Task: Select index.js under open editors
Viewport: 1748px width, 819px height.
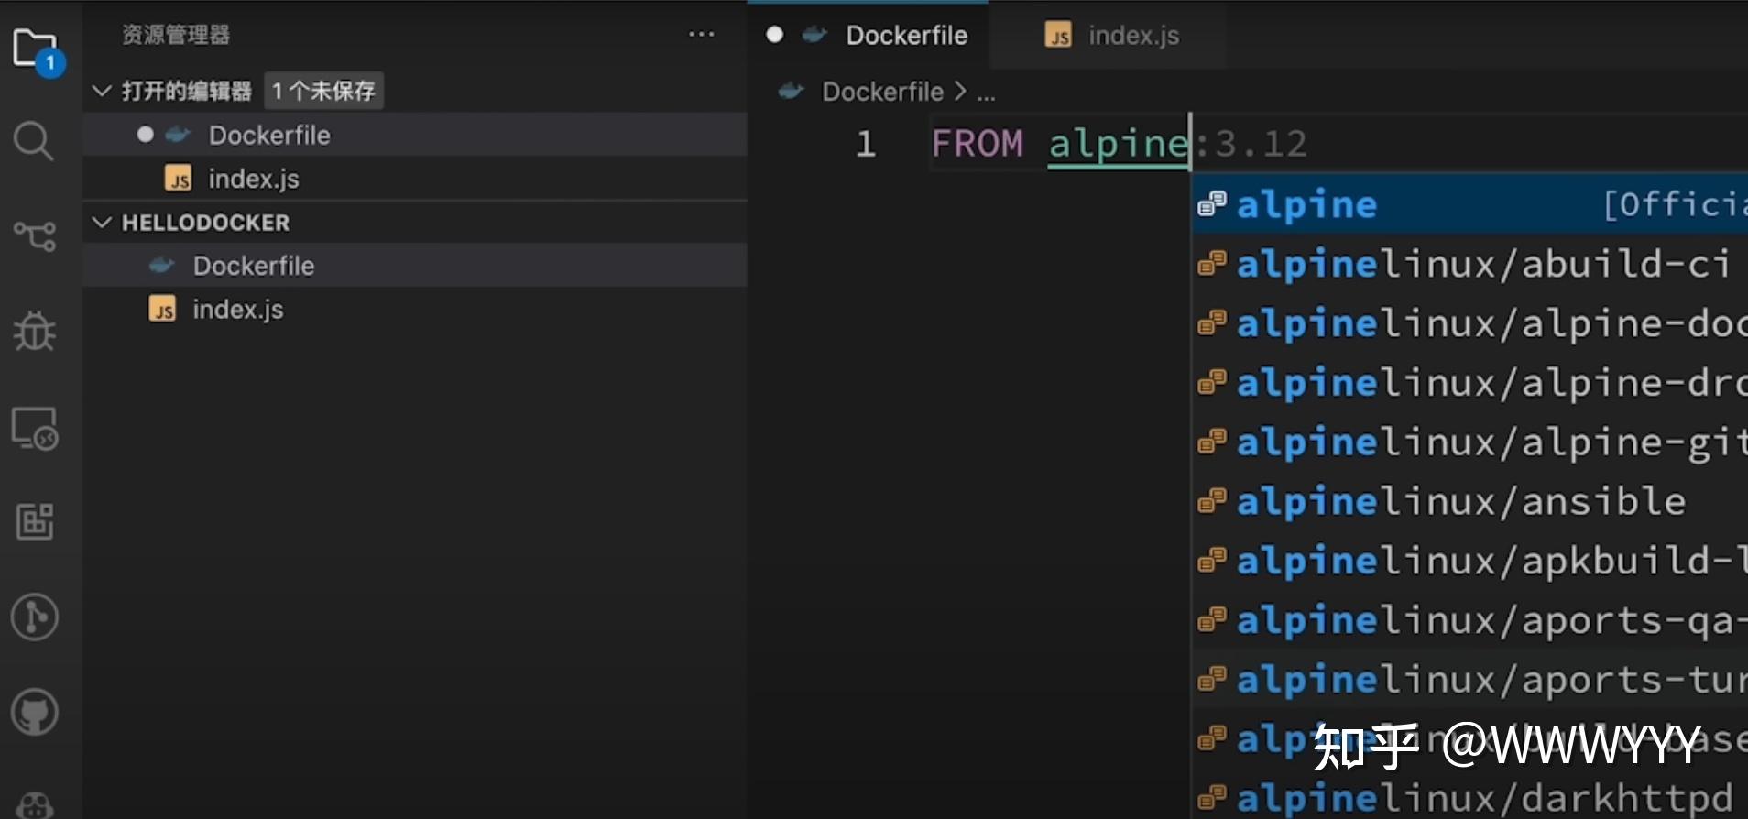Action: pyautogui.click(x=416, y=179)
